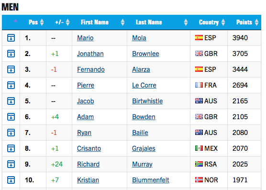Click expand icon beside position 3 Alarza
This screenshot has width=266, height=190.
point(11,69)
